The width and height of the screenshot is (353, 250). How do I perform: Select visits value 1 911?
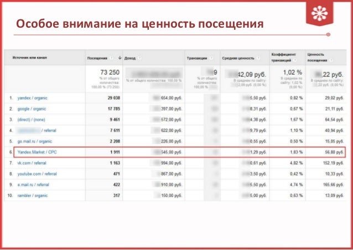pos(115,152)
